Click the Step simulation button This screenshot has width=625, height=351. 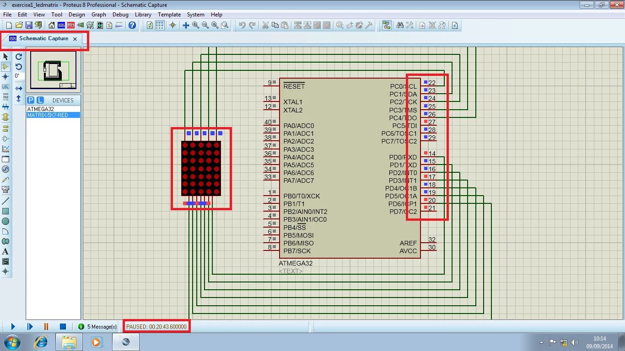[30, 326]
